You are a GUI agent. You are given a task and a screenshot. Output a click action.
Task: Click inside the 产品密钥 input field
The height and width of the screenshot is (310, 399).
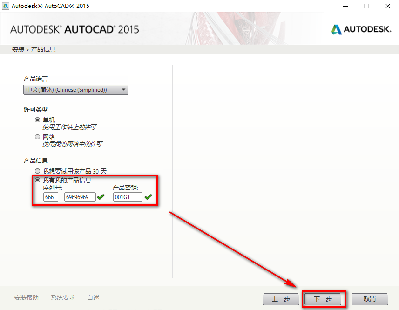tap(127, 197)
